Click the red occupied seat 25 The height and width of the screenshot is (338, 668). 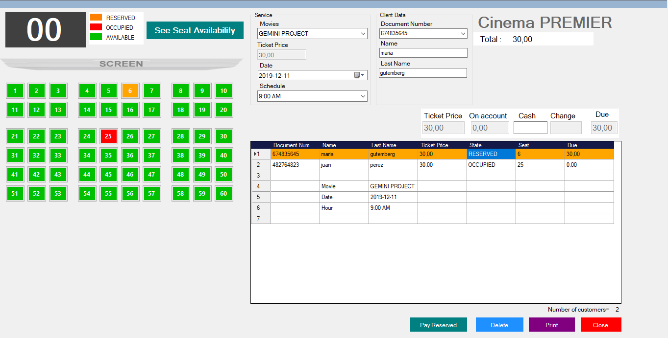point(108,136)
